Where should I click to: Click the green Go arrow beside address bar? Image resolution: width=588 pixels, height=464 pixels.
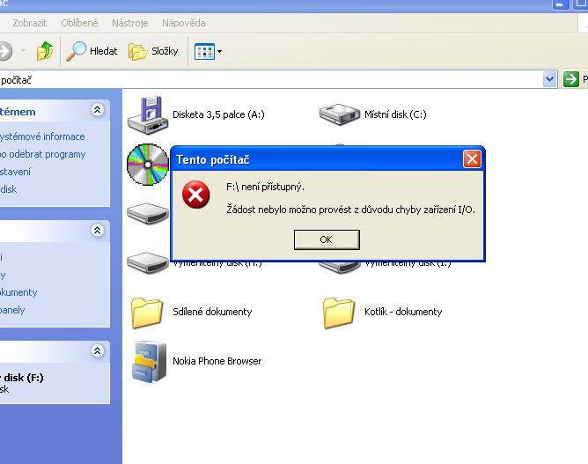(572, 79)
